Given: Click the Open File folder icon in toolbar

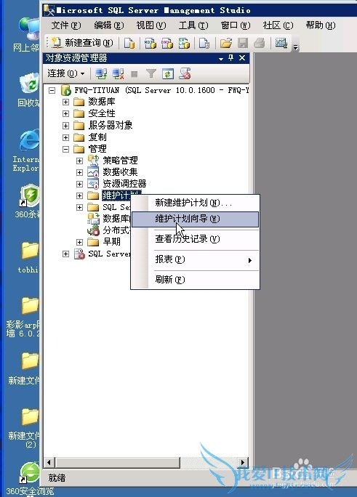Looking at the screenshot, I should (x=226, y=43).
